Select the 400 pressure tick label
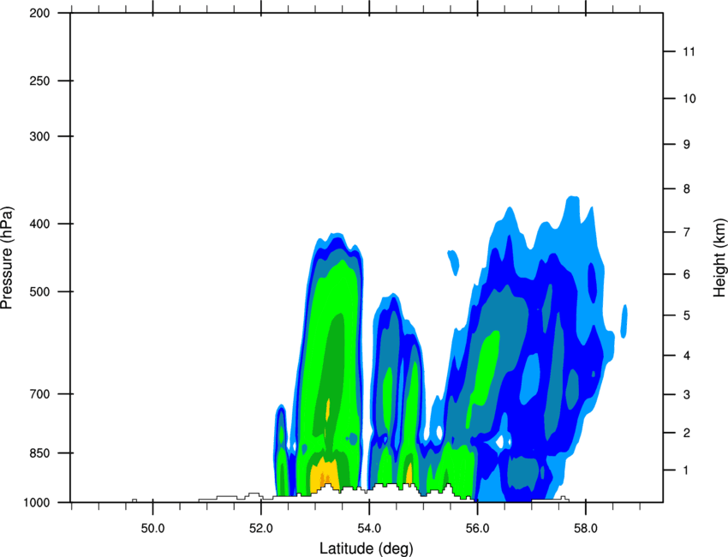The width and height of the screenshot is (728, 557). (x=39, y=224)
